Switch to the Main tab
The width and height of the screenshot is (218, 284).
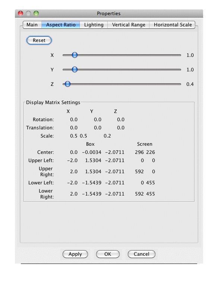coord(32,25)
